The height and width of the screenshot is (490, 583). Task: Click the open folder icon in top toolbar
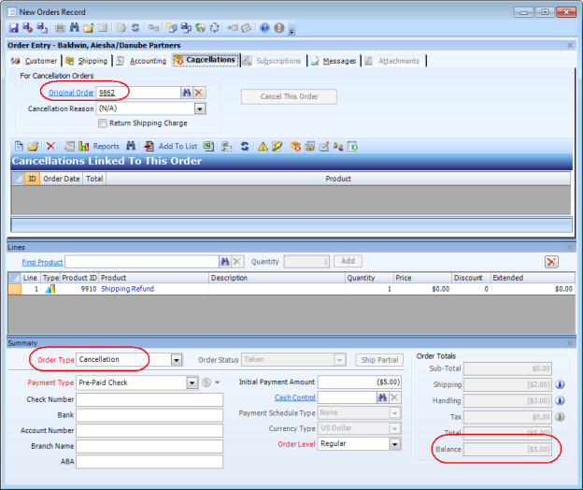click(89, 28)
